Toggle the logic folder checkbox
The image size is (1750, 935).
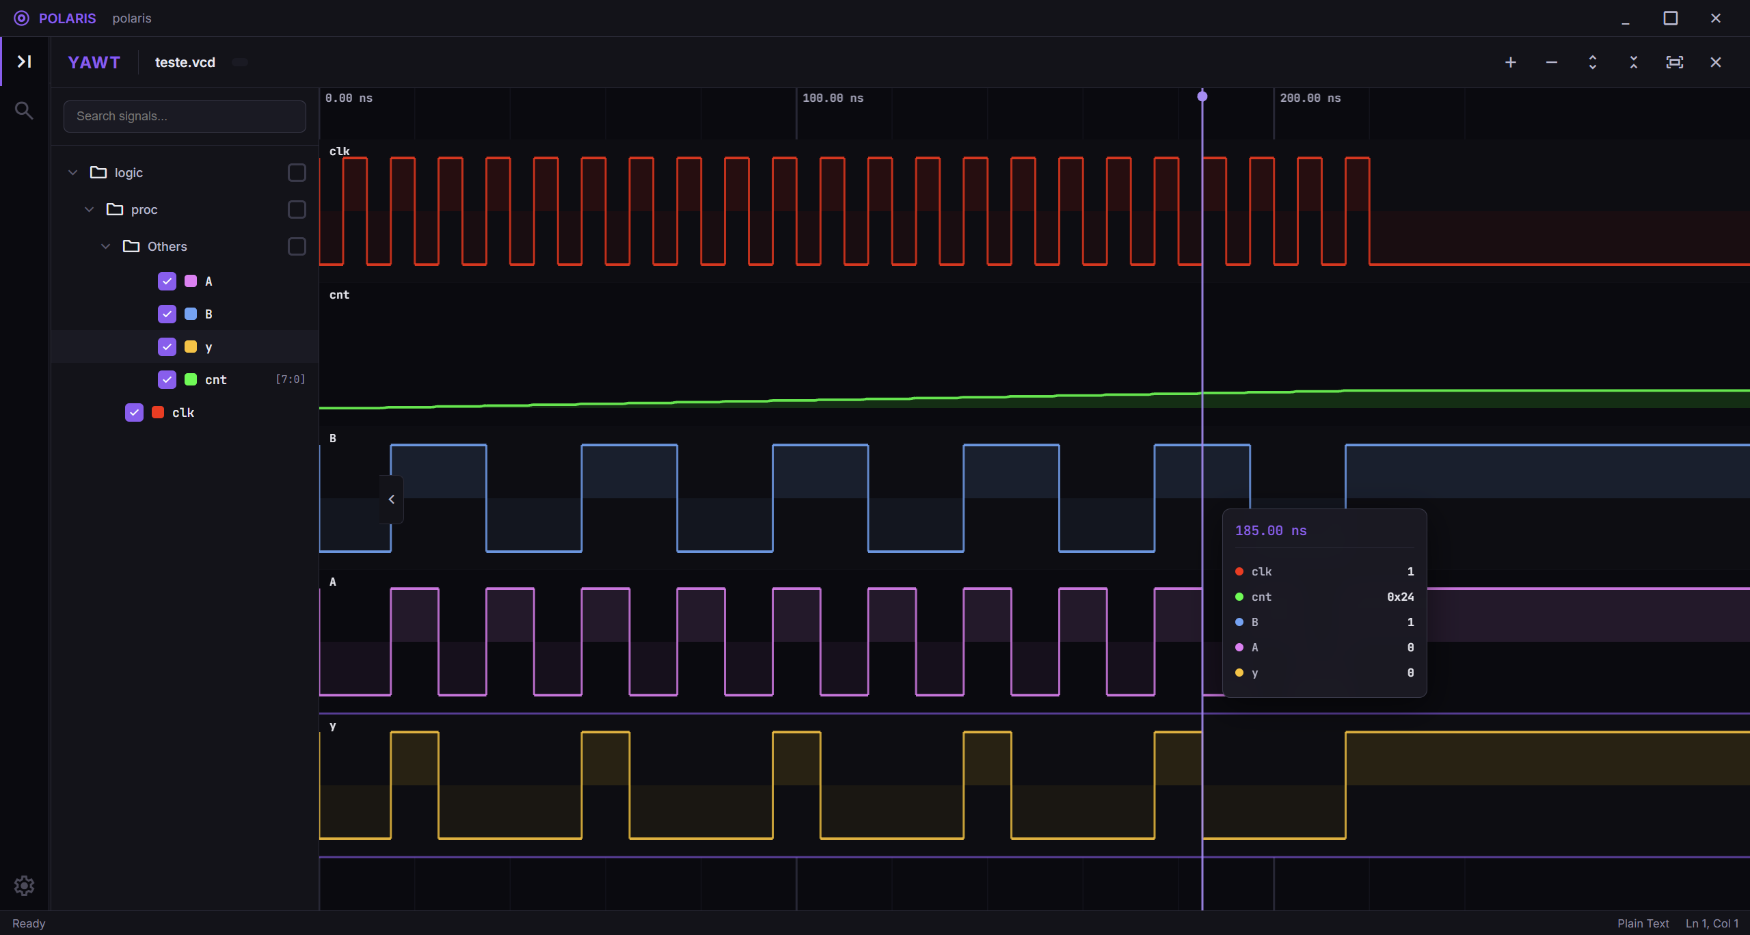point(297,172)
